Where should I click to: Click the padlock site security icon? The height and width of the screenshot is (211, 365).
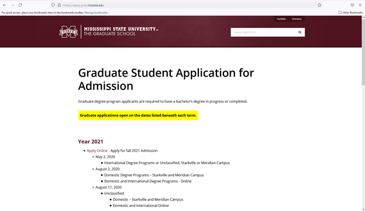59,5
